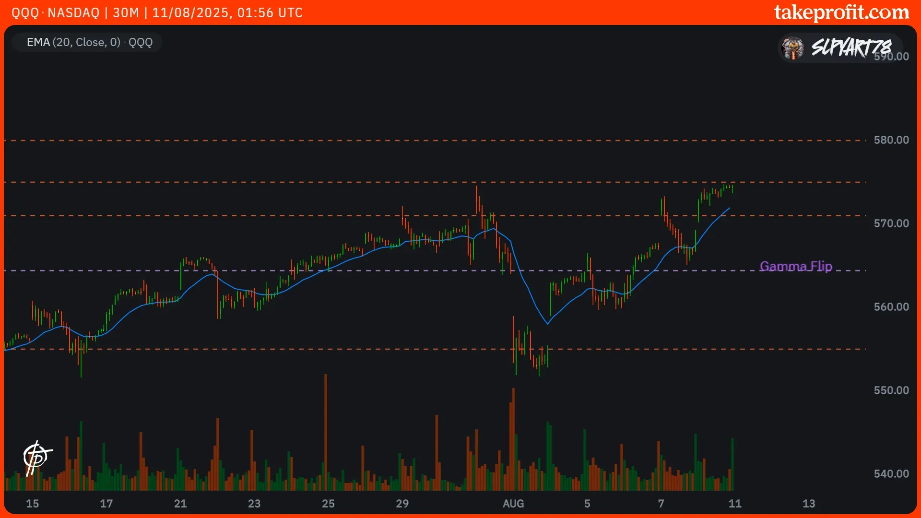
Task: Click the 15 date label on time axis
Action: (32, 504)
